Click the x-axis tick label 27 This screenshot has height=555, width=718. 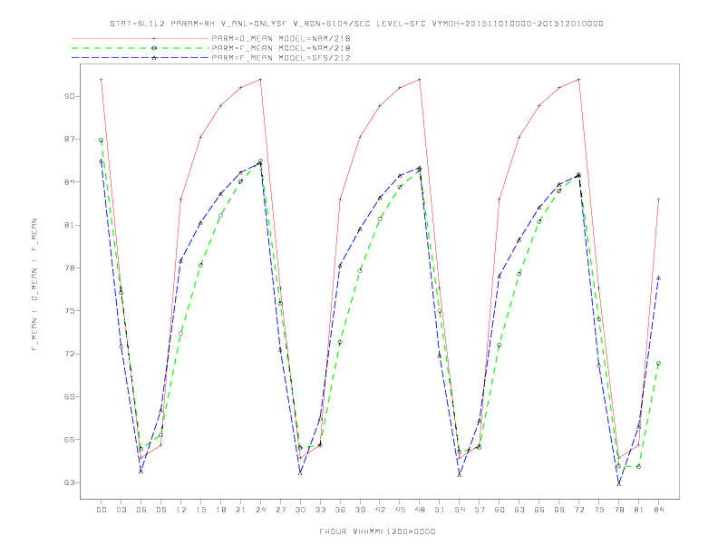point(280,510)
